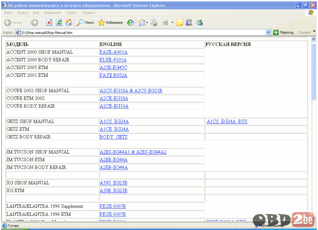
Task: Open the A39E_EG23B link
Action: (114, 190)
